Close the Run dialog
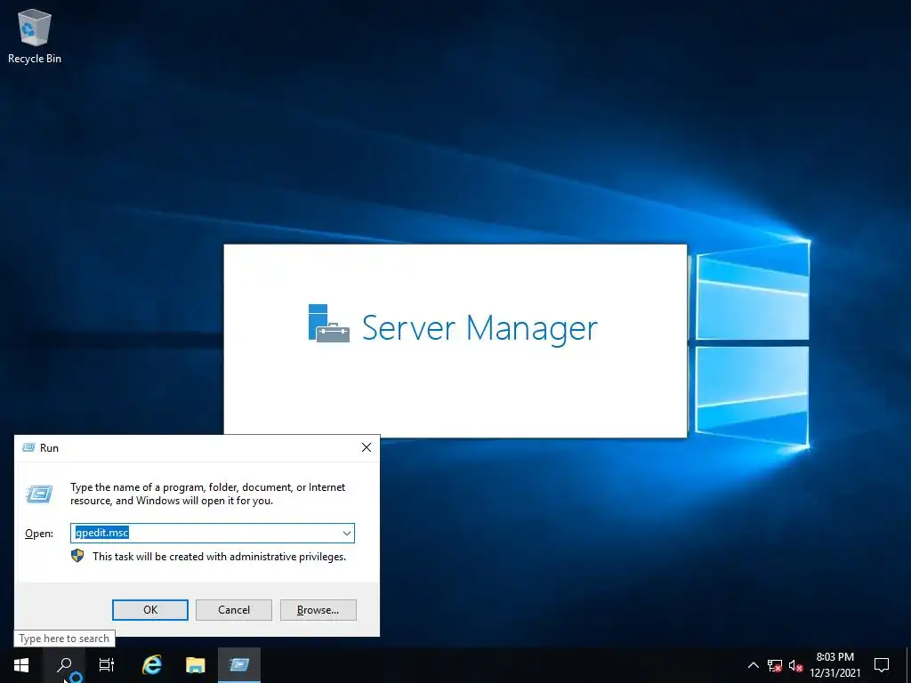The width and height of the screenshot is (911, 683). pyautogui.click(x=366, y=447)
